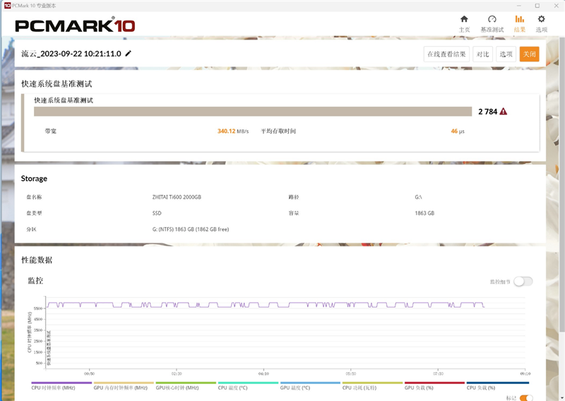
Task: Click the drive name ZHITAI Ti600 2000GB
Action: pyautogui.click(x=177, y=197)
